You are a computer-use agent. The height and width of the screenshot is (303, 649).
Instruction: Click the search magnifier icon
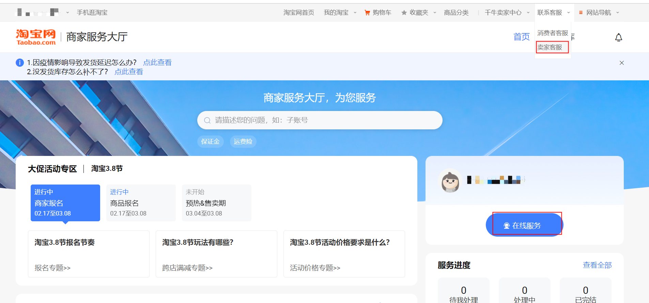(x=207, y=121)
